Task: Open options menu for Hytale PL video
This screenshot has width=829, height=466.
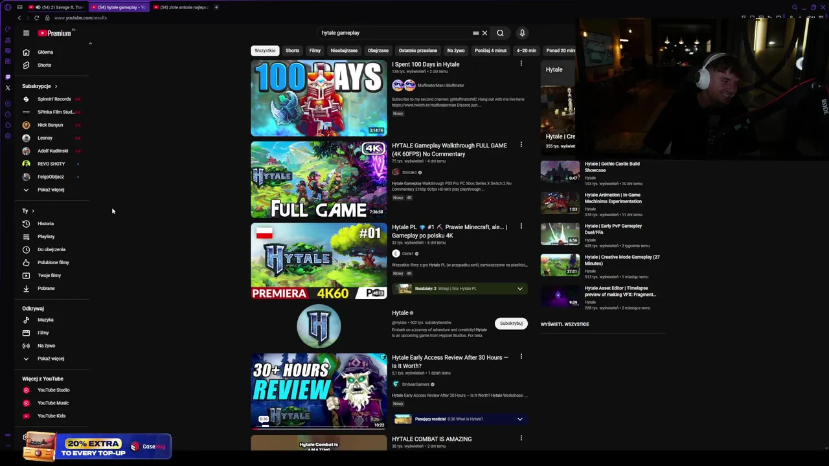Action: (x=521, y=227)
